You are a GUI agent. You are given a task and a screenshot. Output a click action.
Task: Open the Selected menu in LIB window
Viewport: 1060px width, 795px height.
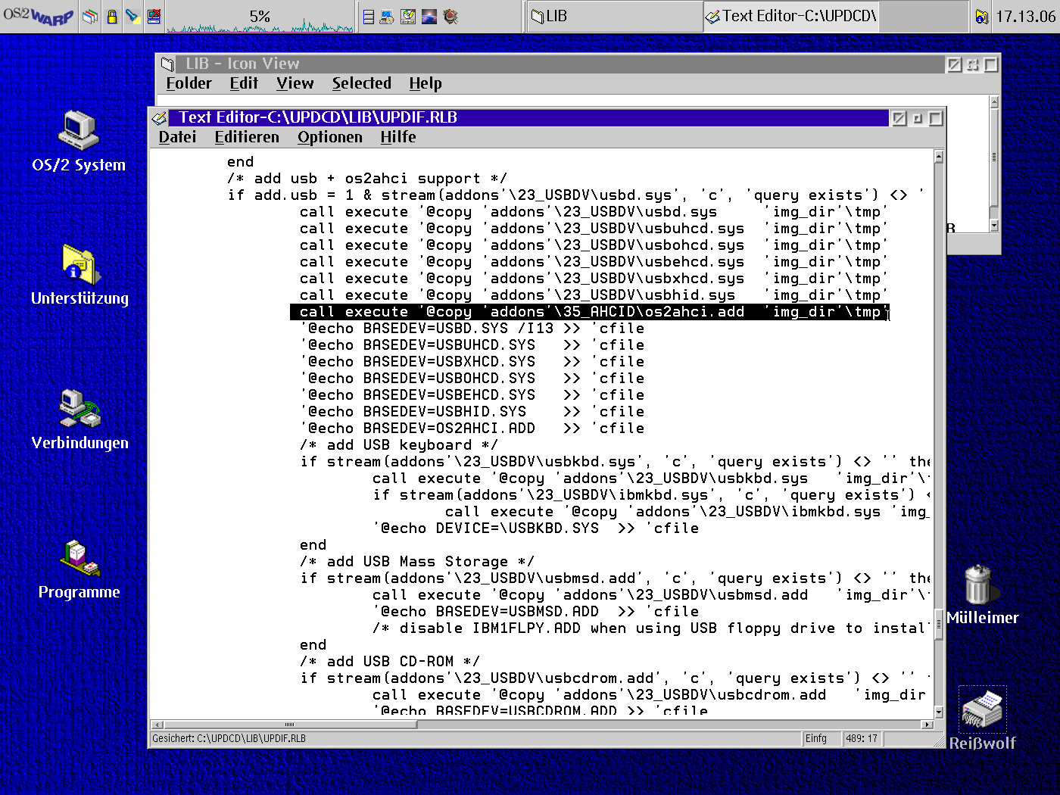361,83
